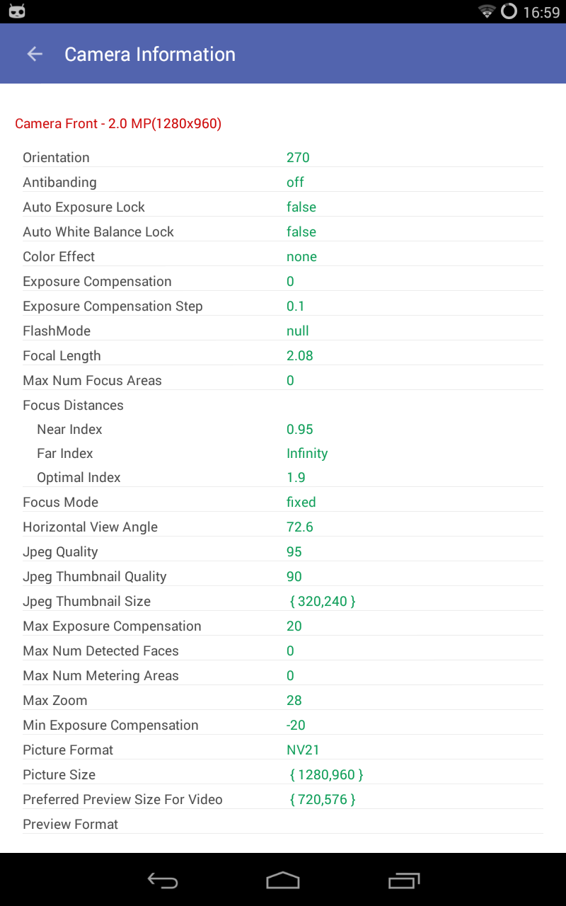The height and width of the screenshot is (906, 566).
Task: Tap Auto Exposure Lock row showing false
Action: [283, 207]
